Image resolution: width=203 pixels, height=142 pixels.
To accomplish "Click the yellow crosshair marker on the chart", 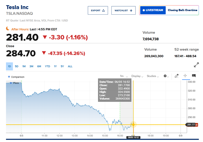I will coord(133,125).
